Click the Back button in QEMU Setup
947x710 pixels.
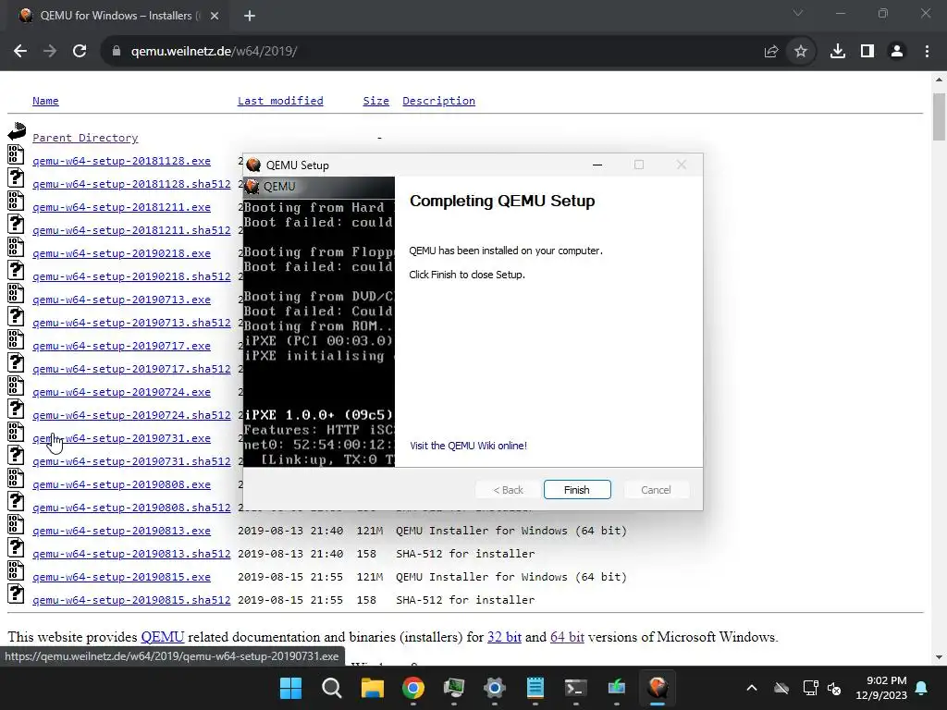coord(508,490)
